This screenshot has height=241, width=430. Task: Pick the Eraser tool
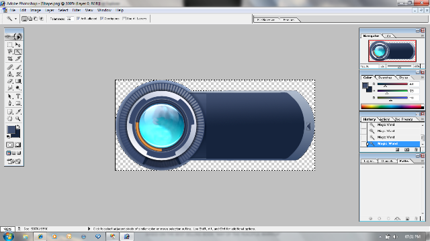click(x=10, y=81)
